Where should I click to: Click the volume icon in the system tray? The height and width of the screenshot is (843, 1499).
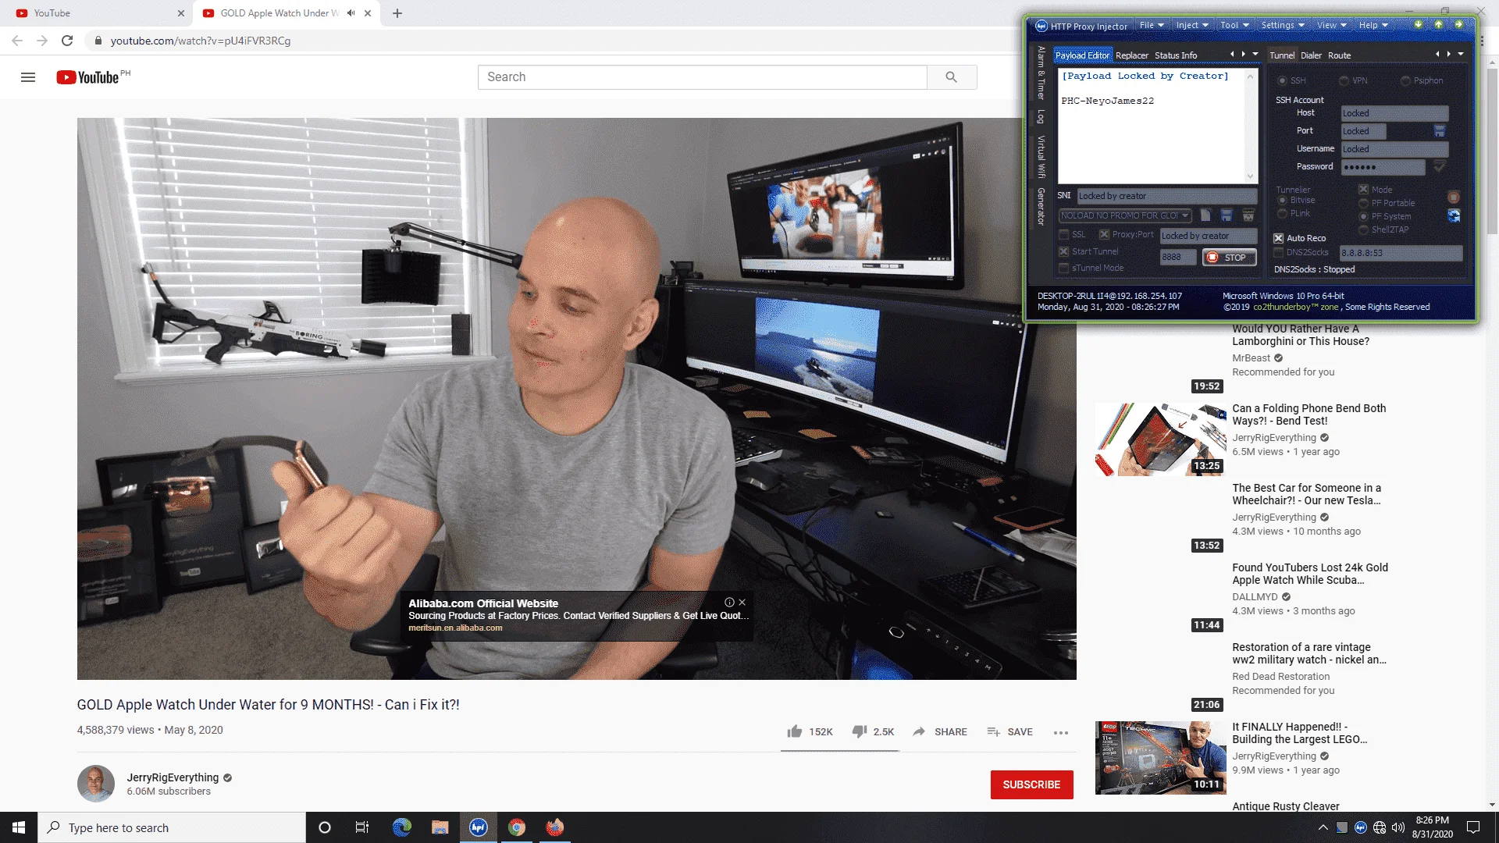coord(1398,827)
